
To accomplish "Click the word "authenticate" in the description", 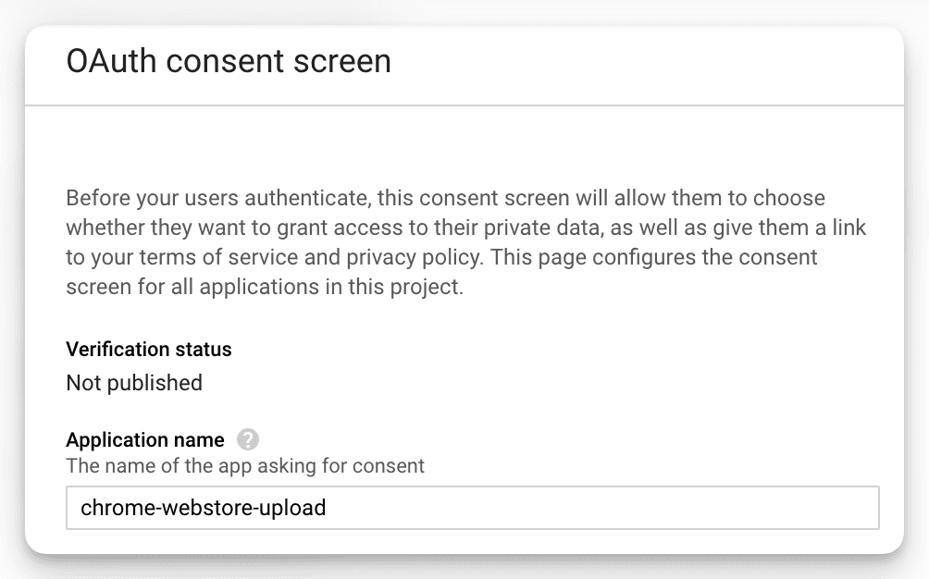I will (x=279, y=199).
